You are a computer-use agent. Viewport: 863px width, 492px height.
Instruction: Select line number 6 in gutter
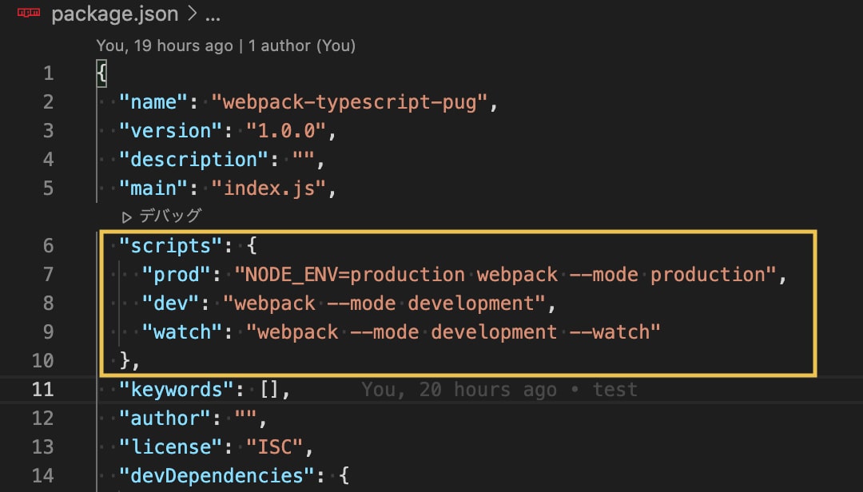click(49, 245)
